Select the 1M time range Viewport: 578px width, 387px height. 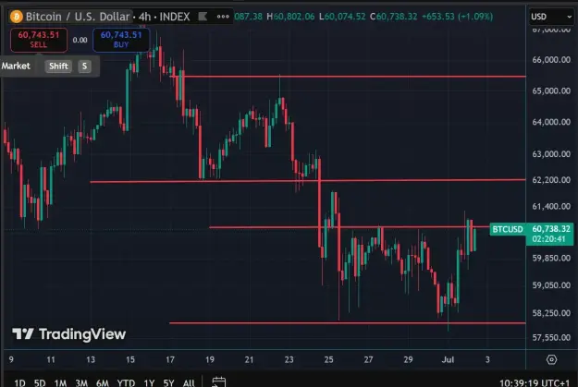pyautogui.click(x=60, y=383)
